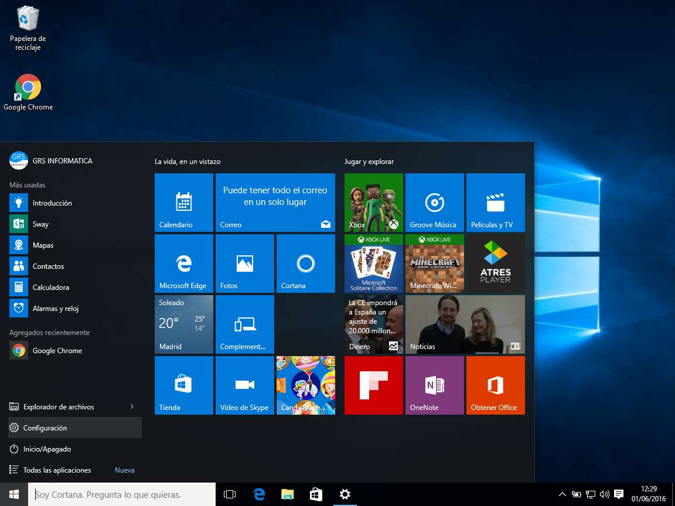This screenshot has height=506, width=675.
Task: Launch Microsoft Edge tile
Action: [184, 264]
